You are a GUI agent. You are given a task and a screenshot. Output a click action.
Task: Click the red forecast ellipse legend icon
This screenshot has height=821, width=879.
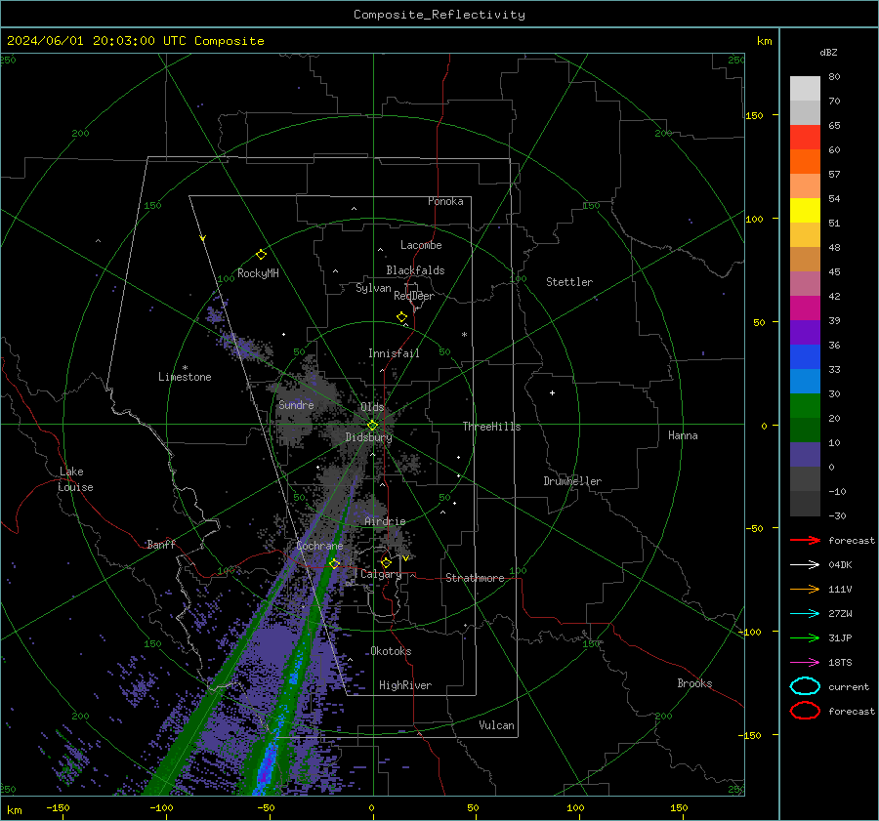point(805,711)
